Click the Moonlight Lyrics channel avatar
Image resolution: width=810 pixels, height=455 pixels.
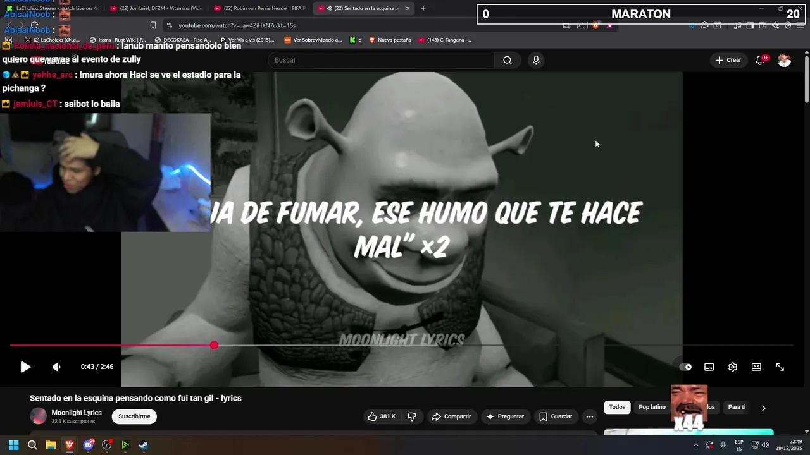coord(39,416)
